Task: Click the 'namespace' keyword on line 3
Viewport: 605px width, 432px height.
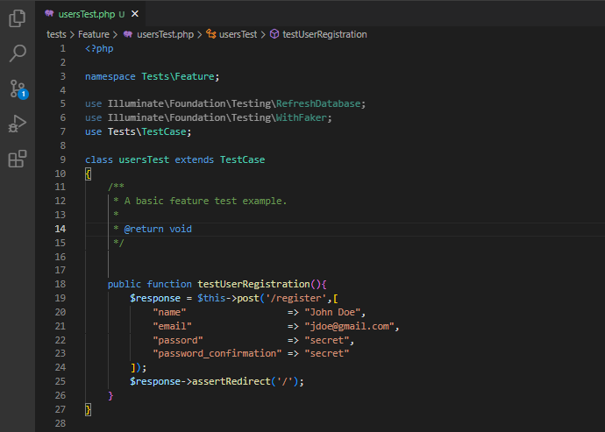Action: click(x=110, y=76)
